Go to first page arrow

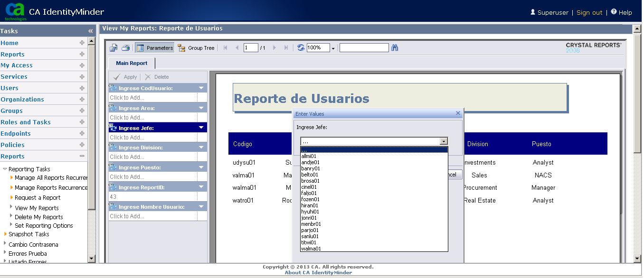tap(226, 48)
